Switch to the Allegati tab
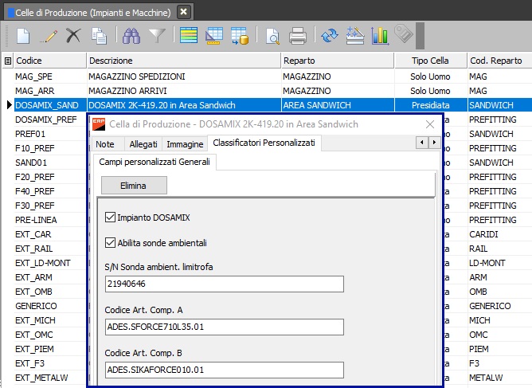Image resolution: width=532 pixels, height=388 pixels. coord(143,143)
